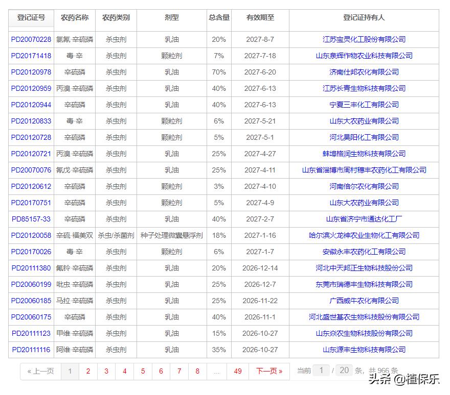Click the 登记证号 column header
This screenshot has width=450, height=395.
tap(31, 18)
